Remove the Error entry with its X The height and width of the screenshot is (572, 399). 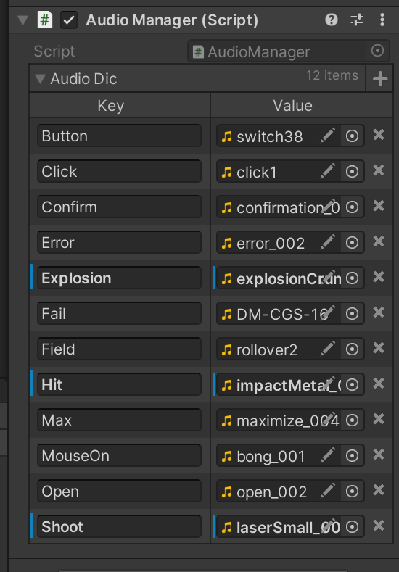point(379,241)
